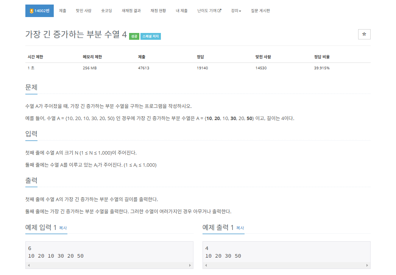Click right scroll arrow of example input box

[190, 265]
